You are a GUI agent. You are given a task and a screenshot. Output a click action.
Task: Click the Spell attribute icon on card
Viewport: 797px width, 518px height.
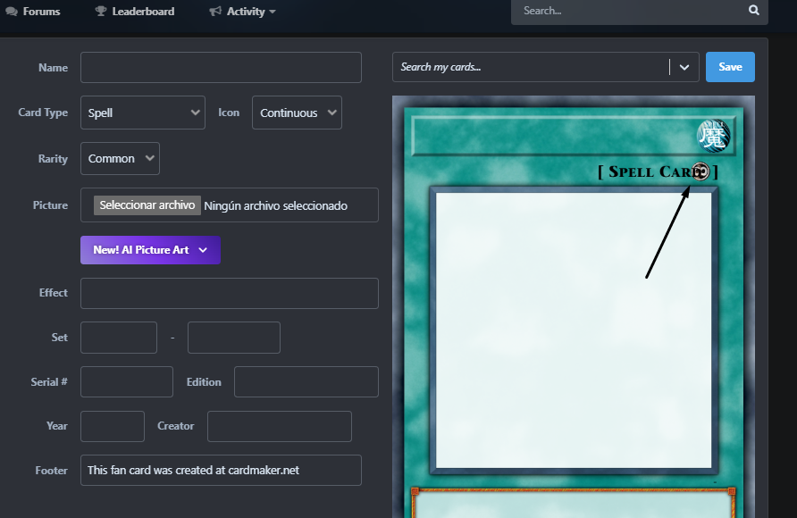713,136
